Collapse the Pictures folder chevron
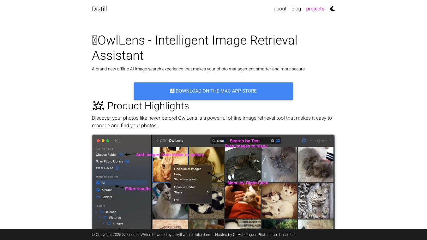The image size is (427, 240). (x=100, y=218)
